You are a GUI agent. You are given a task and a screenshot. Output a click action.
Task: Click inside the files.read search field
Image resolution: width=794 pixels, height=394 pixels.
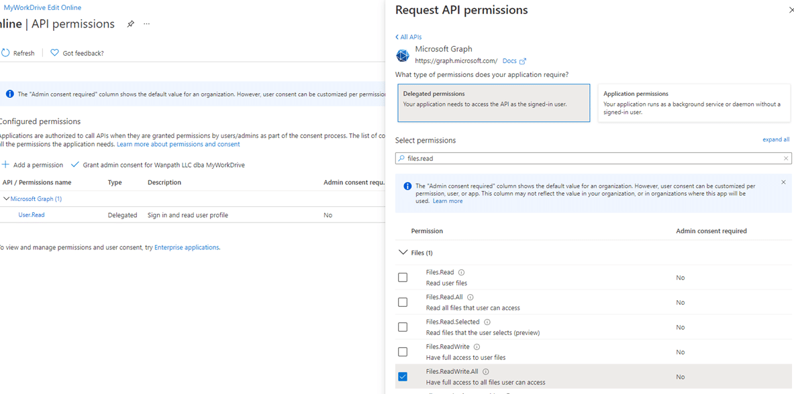(591, 159)
